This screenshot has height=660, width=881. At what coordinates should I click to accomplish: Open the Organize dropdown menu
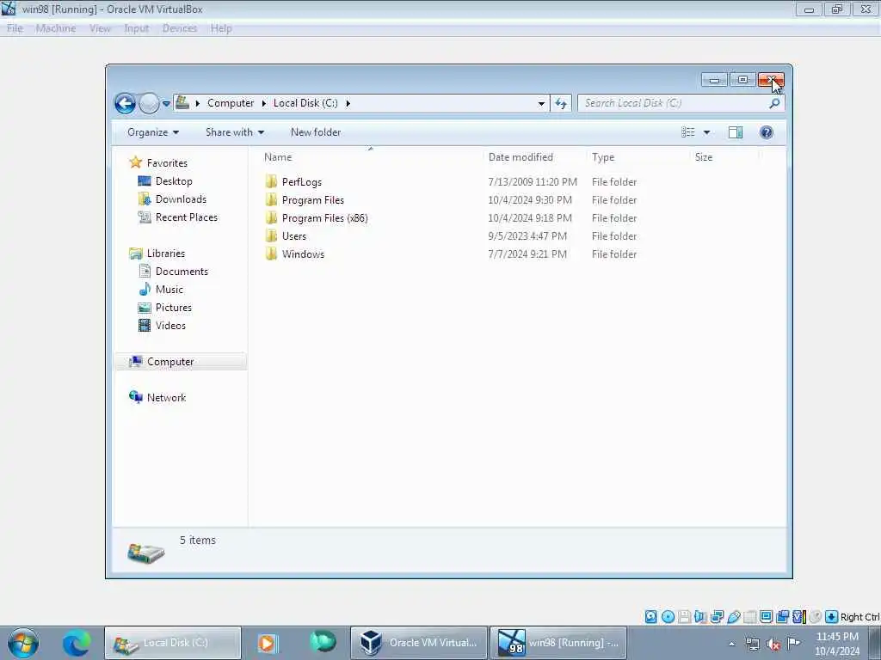pos(153,132)
